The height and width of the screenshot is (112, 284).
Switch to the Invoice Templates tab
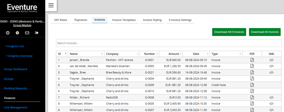click(124, 20)
